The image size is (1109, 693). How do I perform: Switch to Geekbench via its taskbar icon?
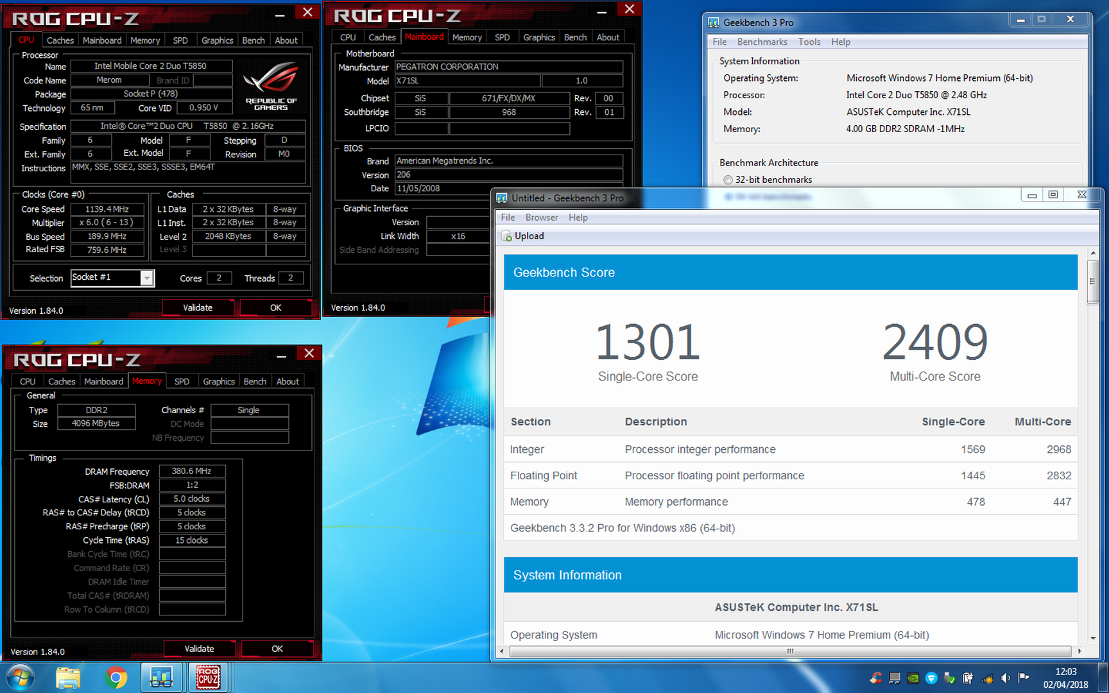161,678
